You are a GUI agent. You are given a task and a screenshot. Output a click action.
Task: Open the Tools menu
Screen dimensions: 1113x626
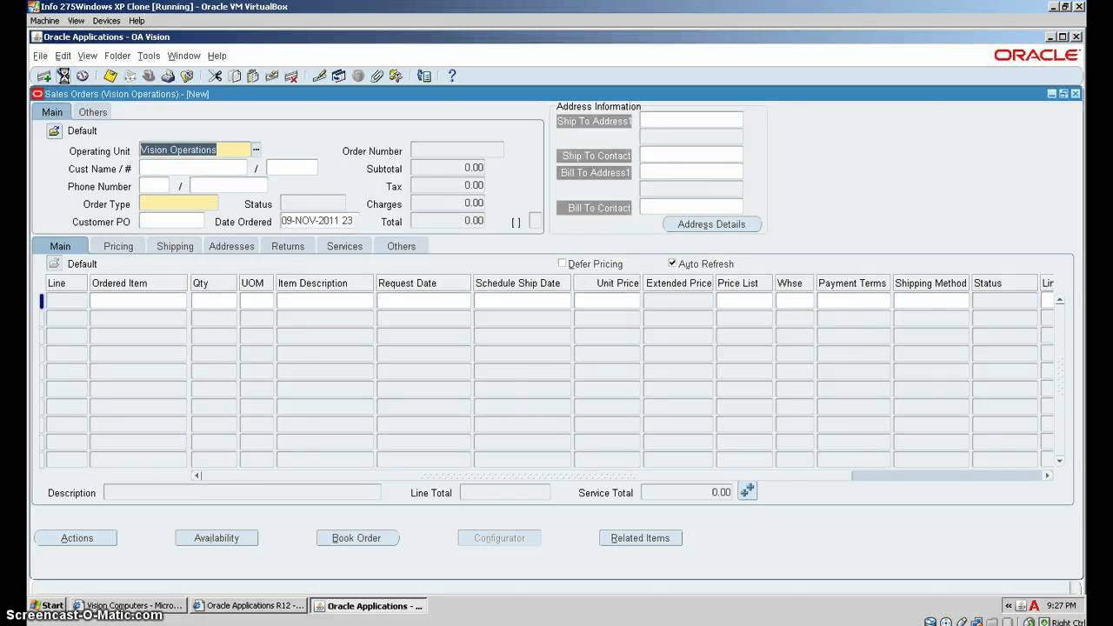tap(149, 56)
